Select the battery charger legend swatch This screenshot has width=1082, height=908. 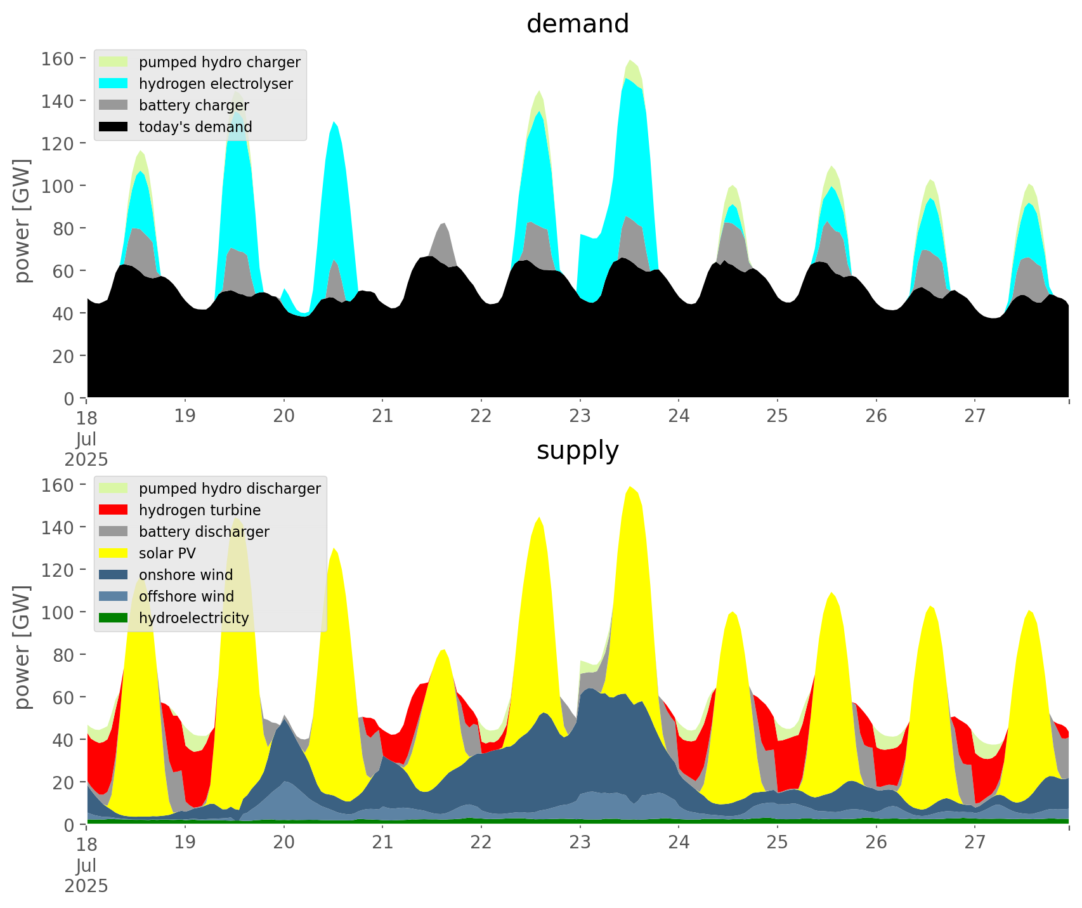[114, 105]
